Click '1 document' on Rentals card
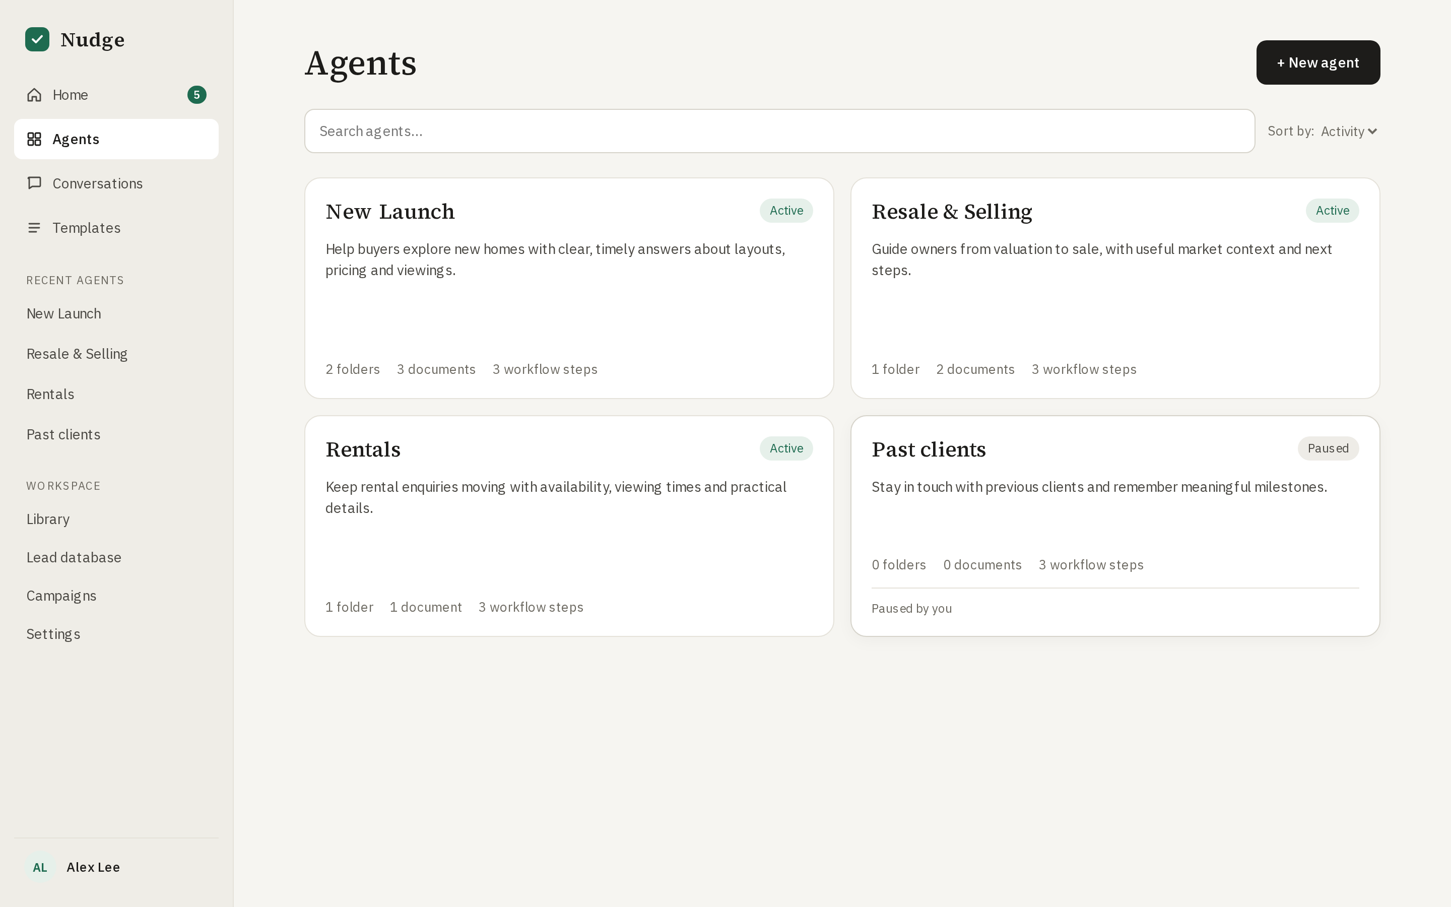1451x907 pixels. 426,607
